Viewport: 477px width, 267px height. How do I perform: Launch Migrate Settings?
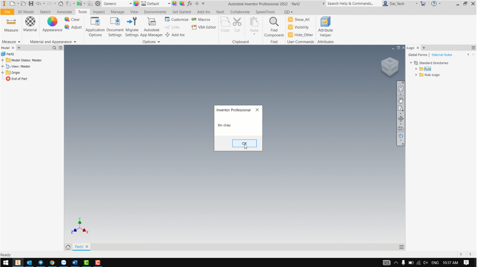[x=132, y=27]
